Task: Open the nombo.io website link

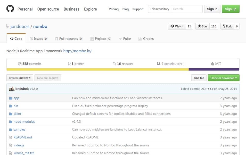Action: pyautogui.click(x=77, y=51)
